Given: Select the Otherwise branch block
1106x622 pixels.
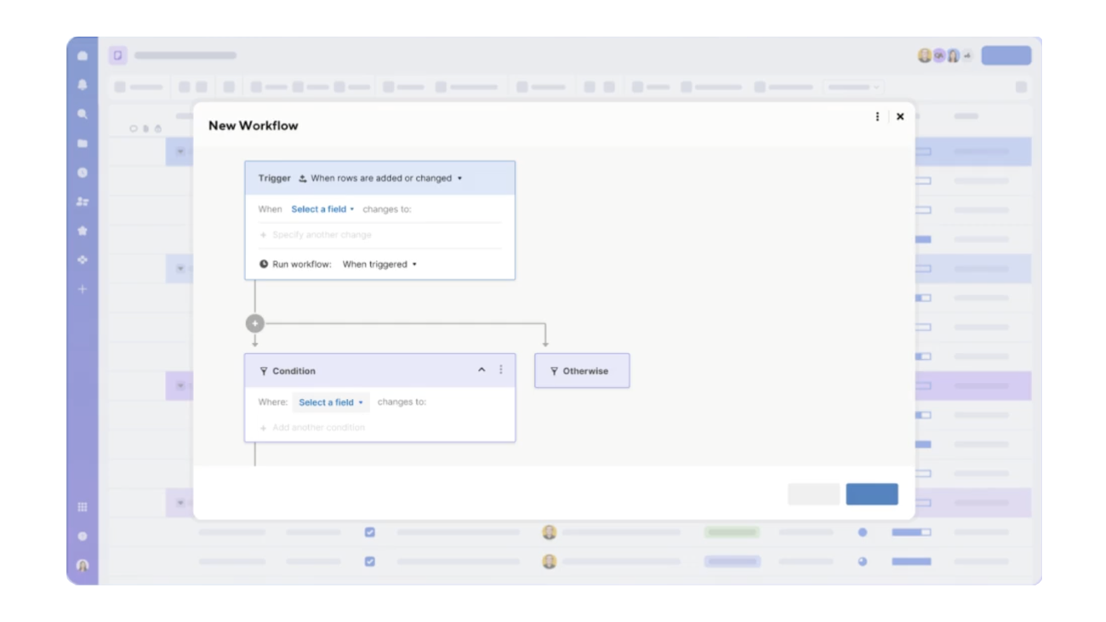Looking at the screenshot, I should pyautogui.click(x=582, y=371).
